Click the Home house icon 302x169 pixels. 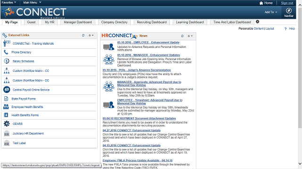pyautogui.click(x=261, y=3)
